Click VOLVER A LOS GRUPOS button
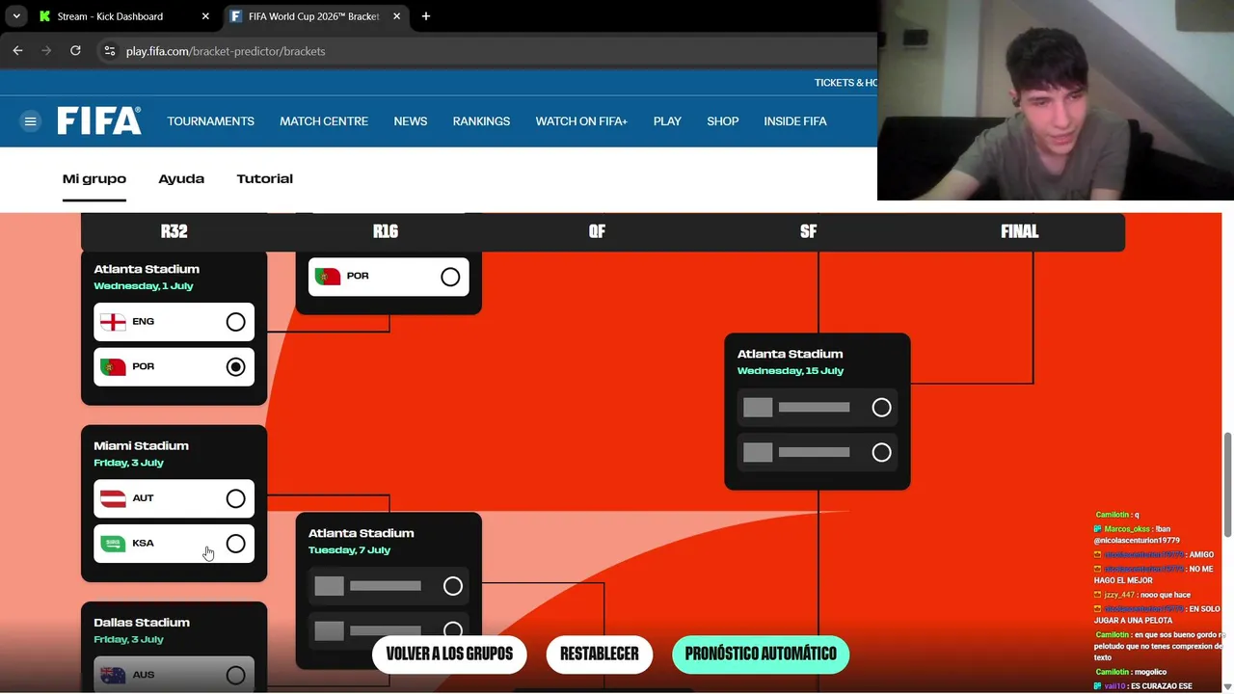 coord(449,654)
